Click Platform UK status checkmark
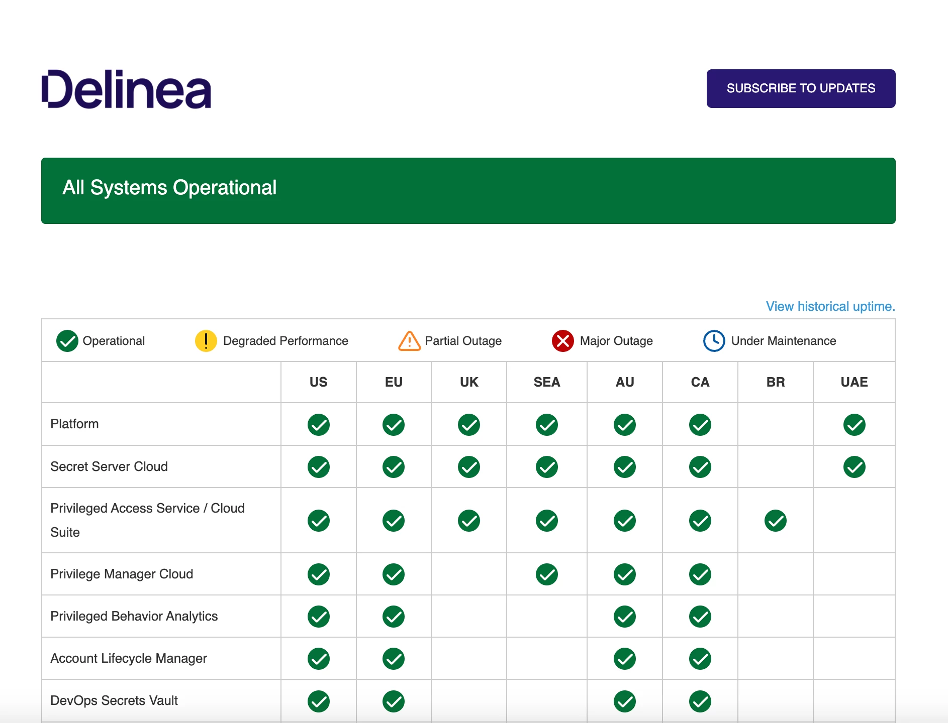This screenshot has width=948, height=723. pyautogui.click(x=469, y=425)
